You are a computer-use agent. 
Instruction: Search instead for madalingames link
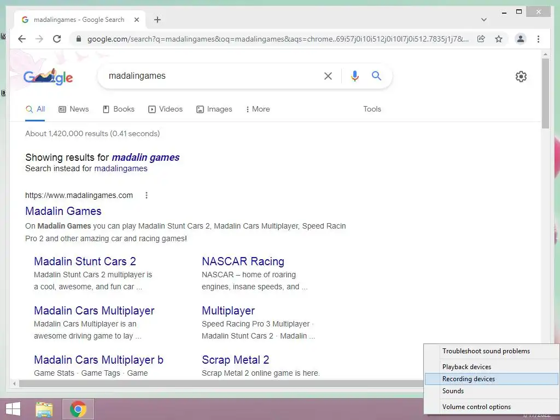121,168
